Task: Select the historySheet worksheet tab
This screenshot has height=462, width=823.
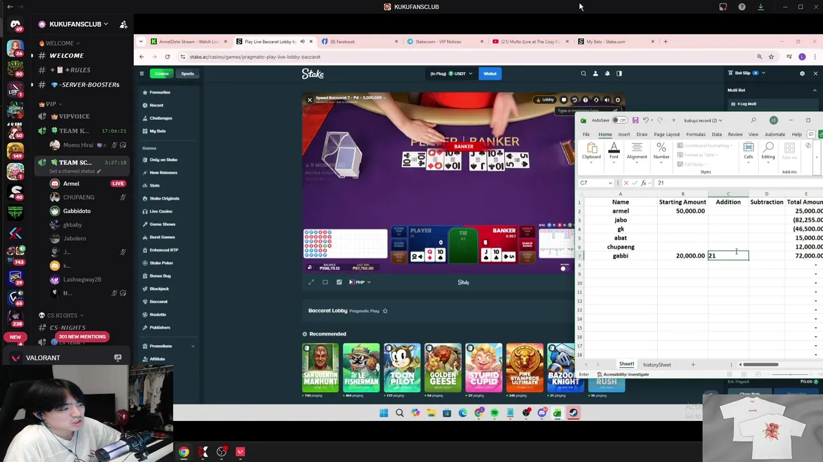Action: (x=656, y=365)
